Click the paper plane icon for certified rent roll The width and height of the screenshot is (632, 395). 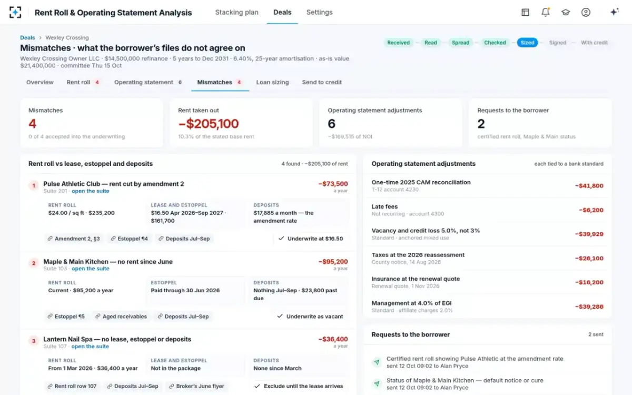377,362
